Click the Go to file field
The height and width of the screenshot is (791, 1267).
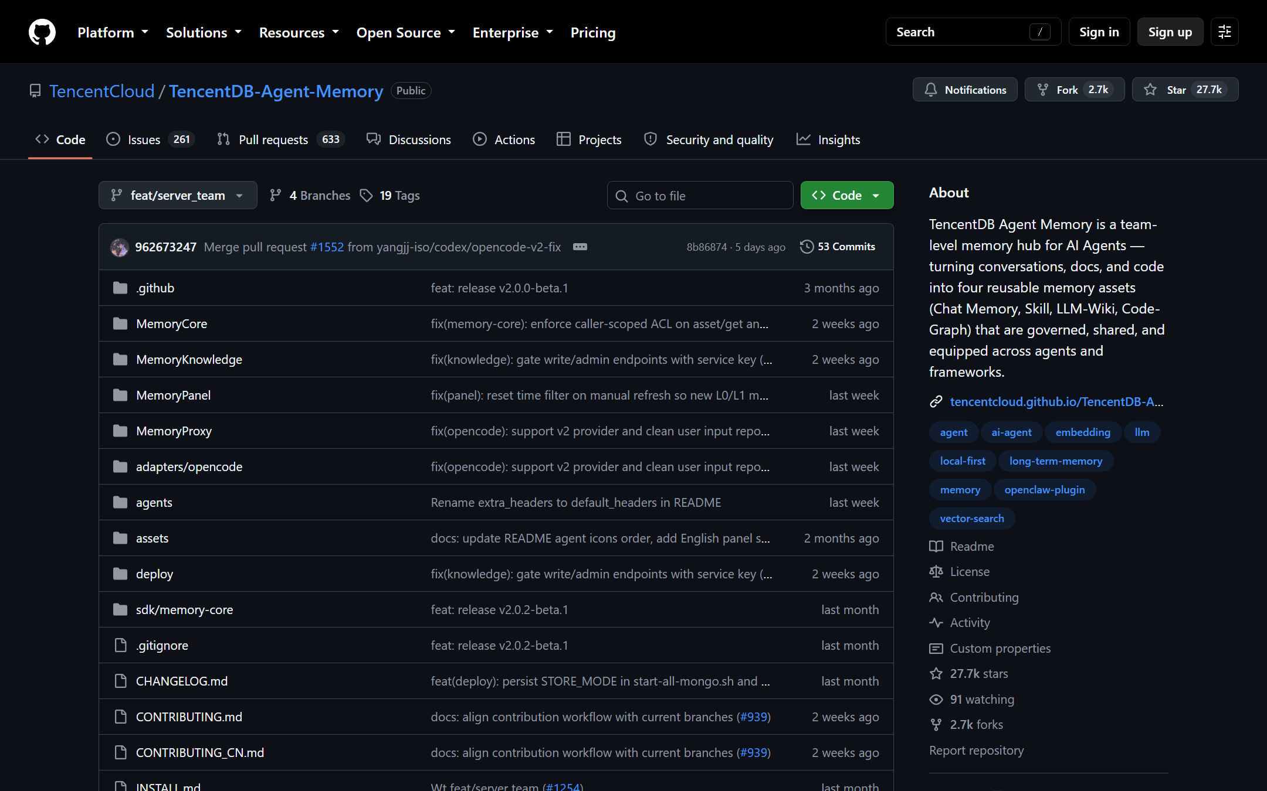700,195
